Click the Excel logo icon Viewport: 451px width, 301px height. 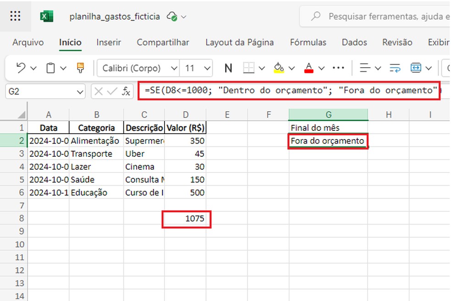point(47,16)
